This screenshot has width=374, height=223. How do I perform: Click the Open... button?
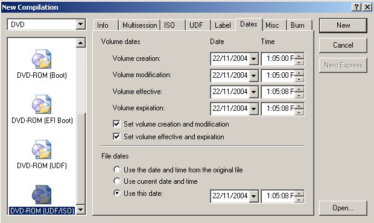(343, 208)
